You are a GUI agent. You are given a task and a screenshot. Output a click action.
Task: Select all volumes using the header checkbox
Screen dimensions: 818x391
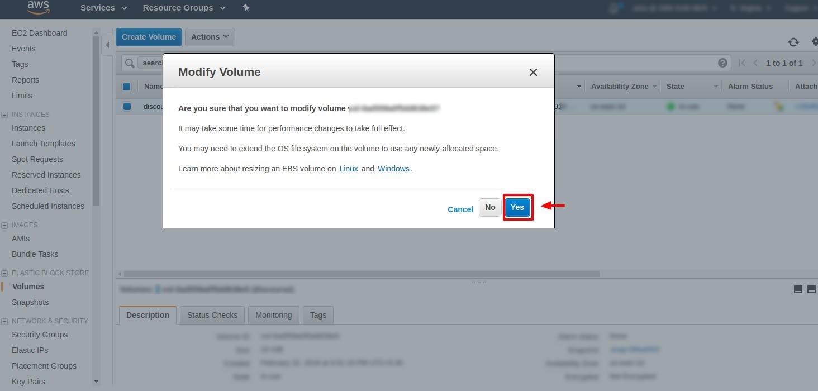click(x=127, y=87)
